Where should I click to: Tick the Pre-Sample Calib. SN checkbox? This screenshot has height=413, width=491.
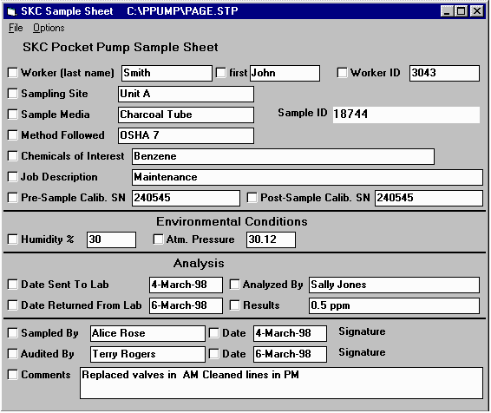(x=12, y=198)
